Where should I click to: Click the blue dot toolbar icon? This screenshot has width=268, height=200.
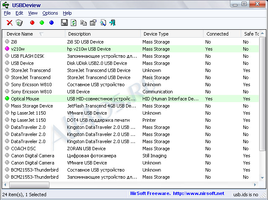pyautogui.click(x=52, y=23)
